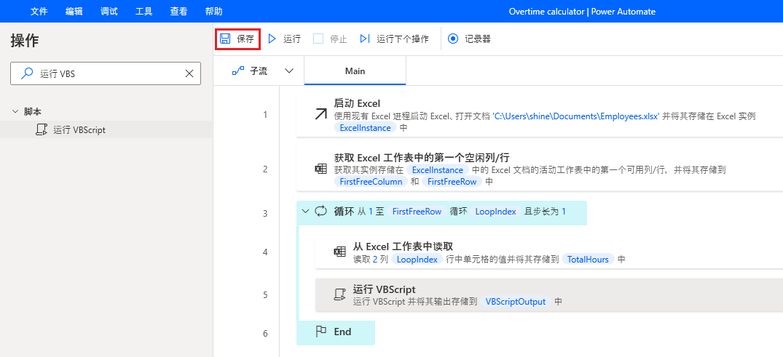
Task: Open the 工具 menu
Action: [x=143, y=11]
